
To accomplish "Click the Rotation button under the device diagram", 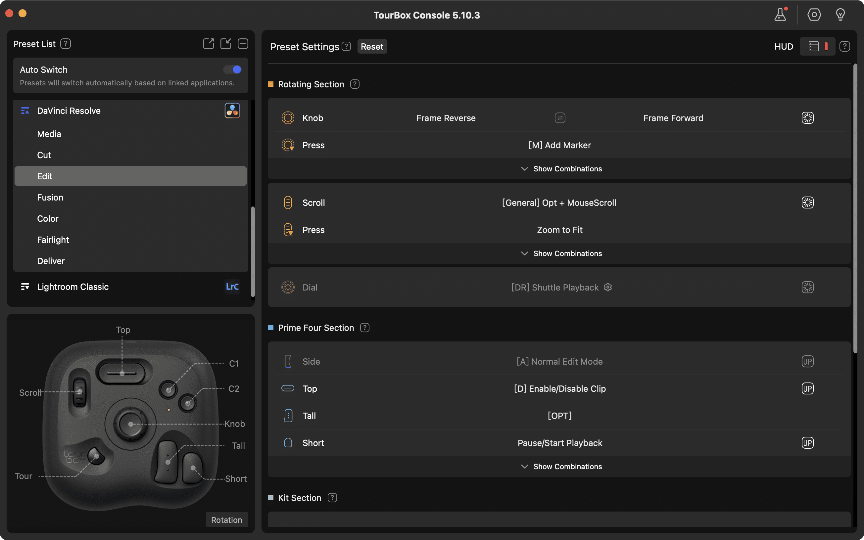I will (x=226, y=519).
